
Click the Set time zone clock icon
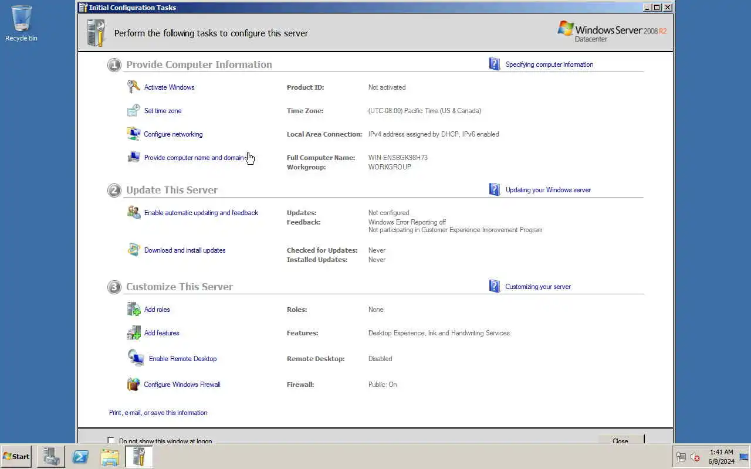[x=134, y=110]
